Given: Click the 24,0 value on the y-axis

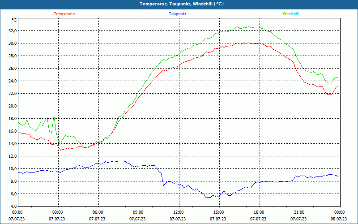Looking at the screenshot, I should click(13, 81).
